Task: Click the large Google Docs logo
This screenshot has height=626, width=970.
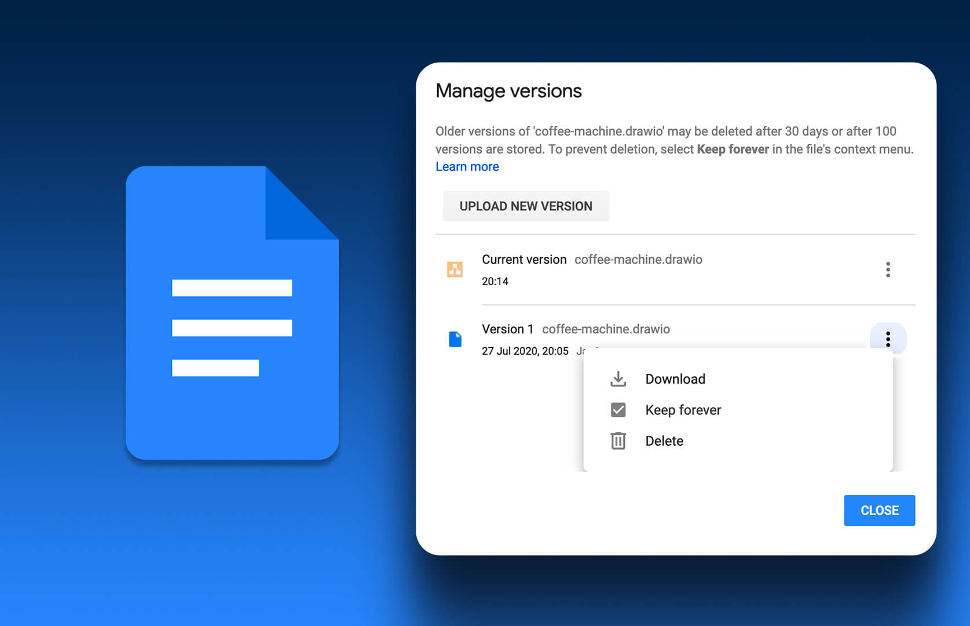Action: coord(232,313)
